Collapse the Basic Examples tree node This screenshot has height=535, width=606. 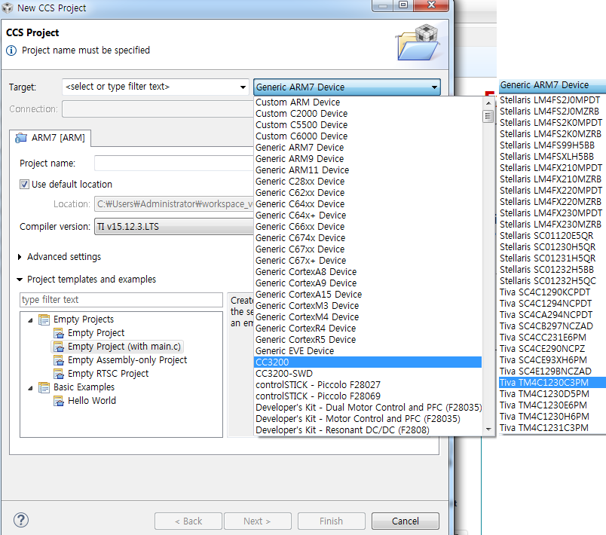[31, 388]
